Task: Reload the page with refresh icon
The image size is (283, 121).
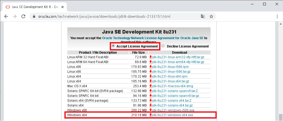Action: click(23, 16)
